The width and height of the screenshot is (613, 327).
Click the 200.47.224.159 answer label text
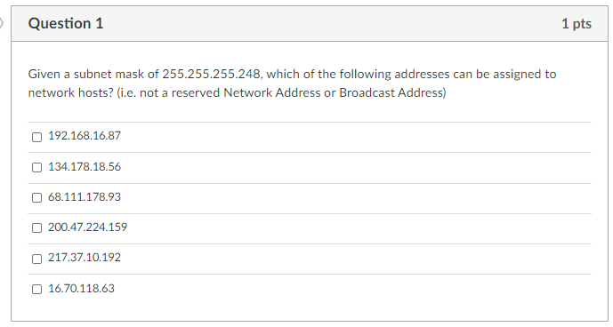click(x=87, y=227)
